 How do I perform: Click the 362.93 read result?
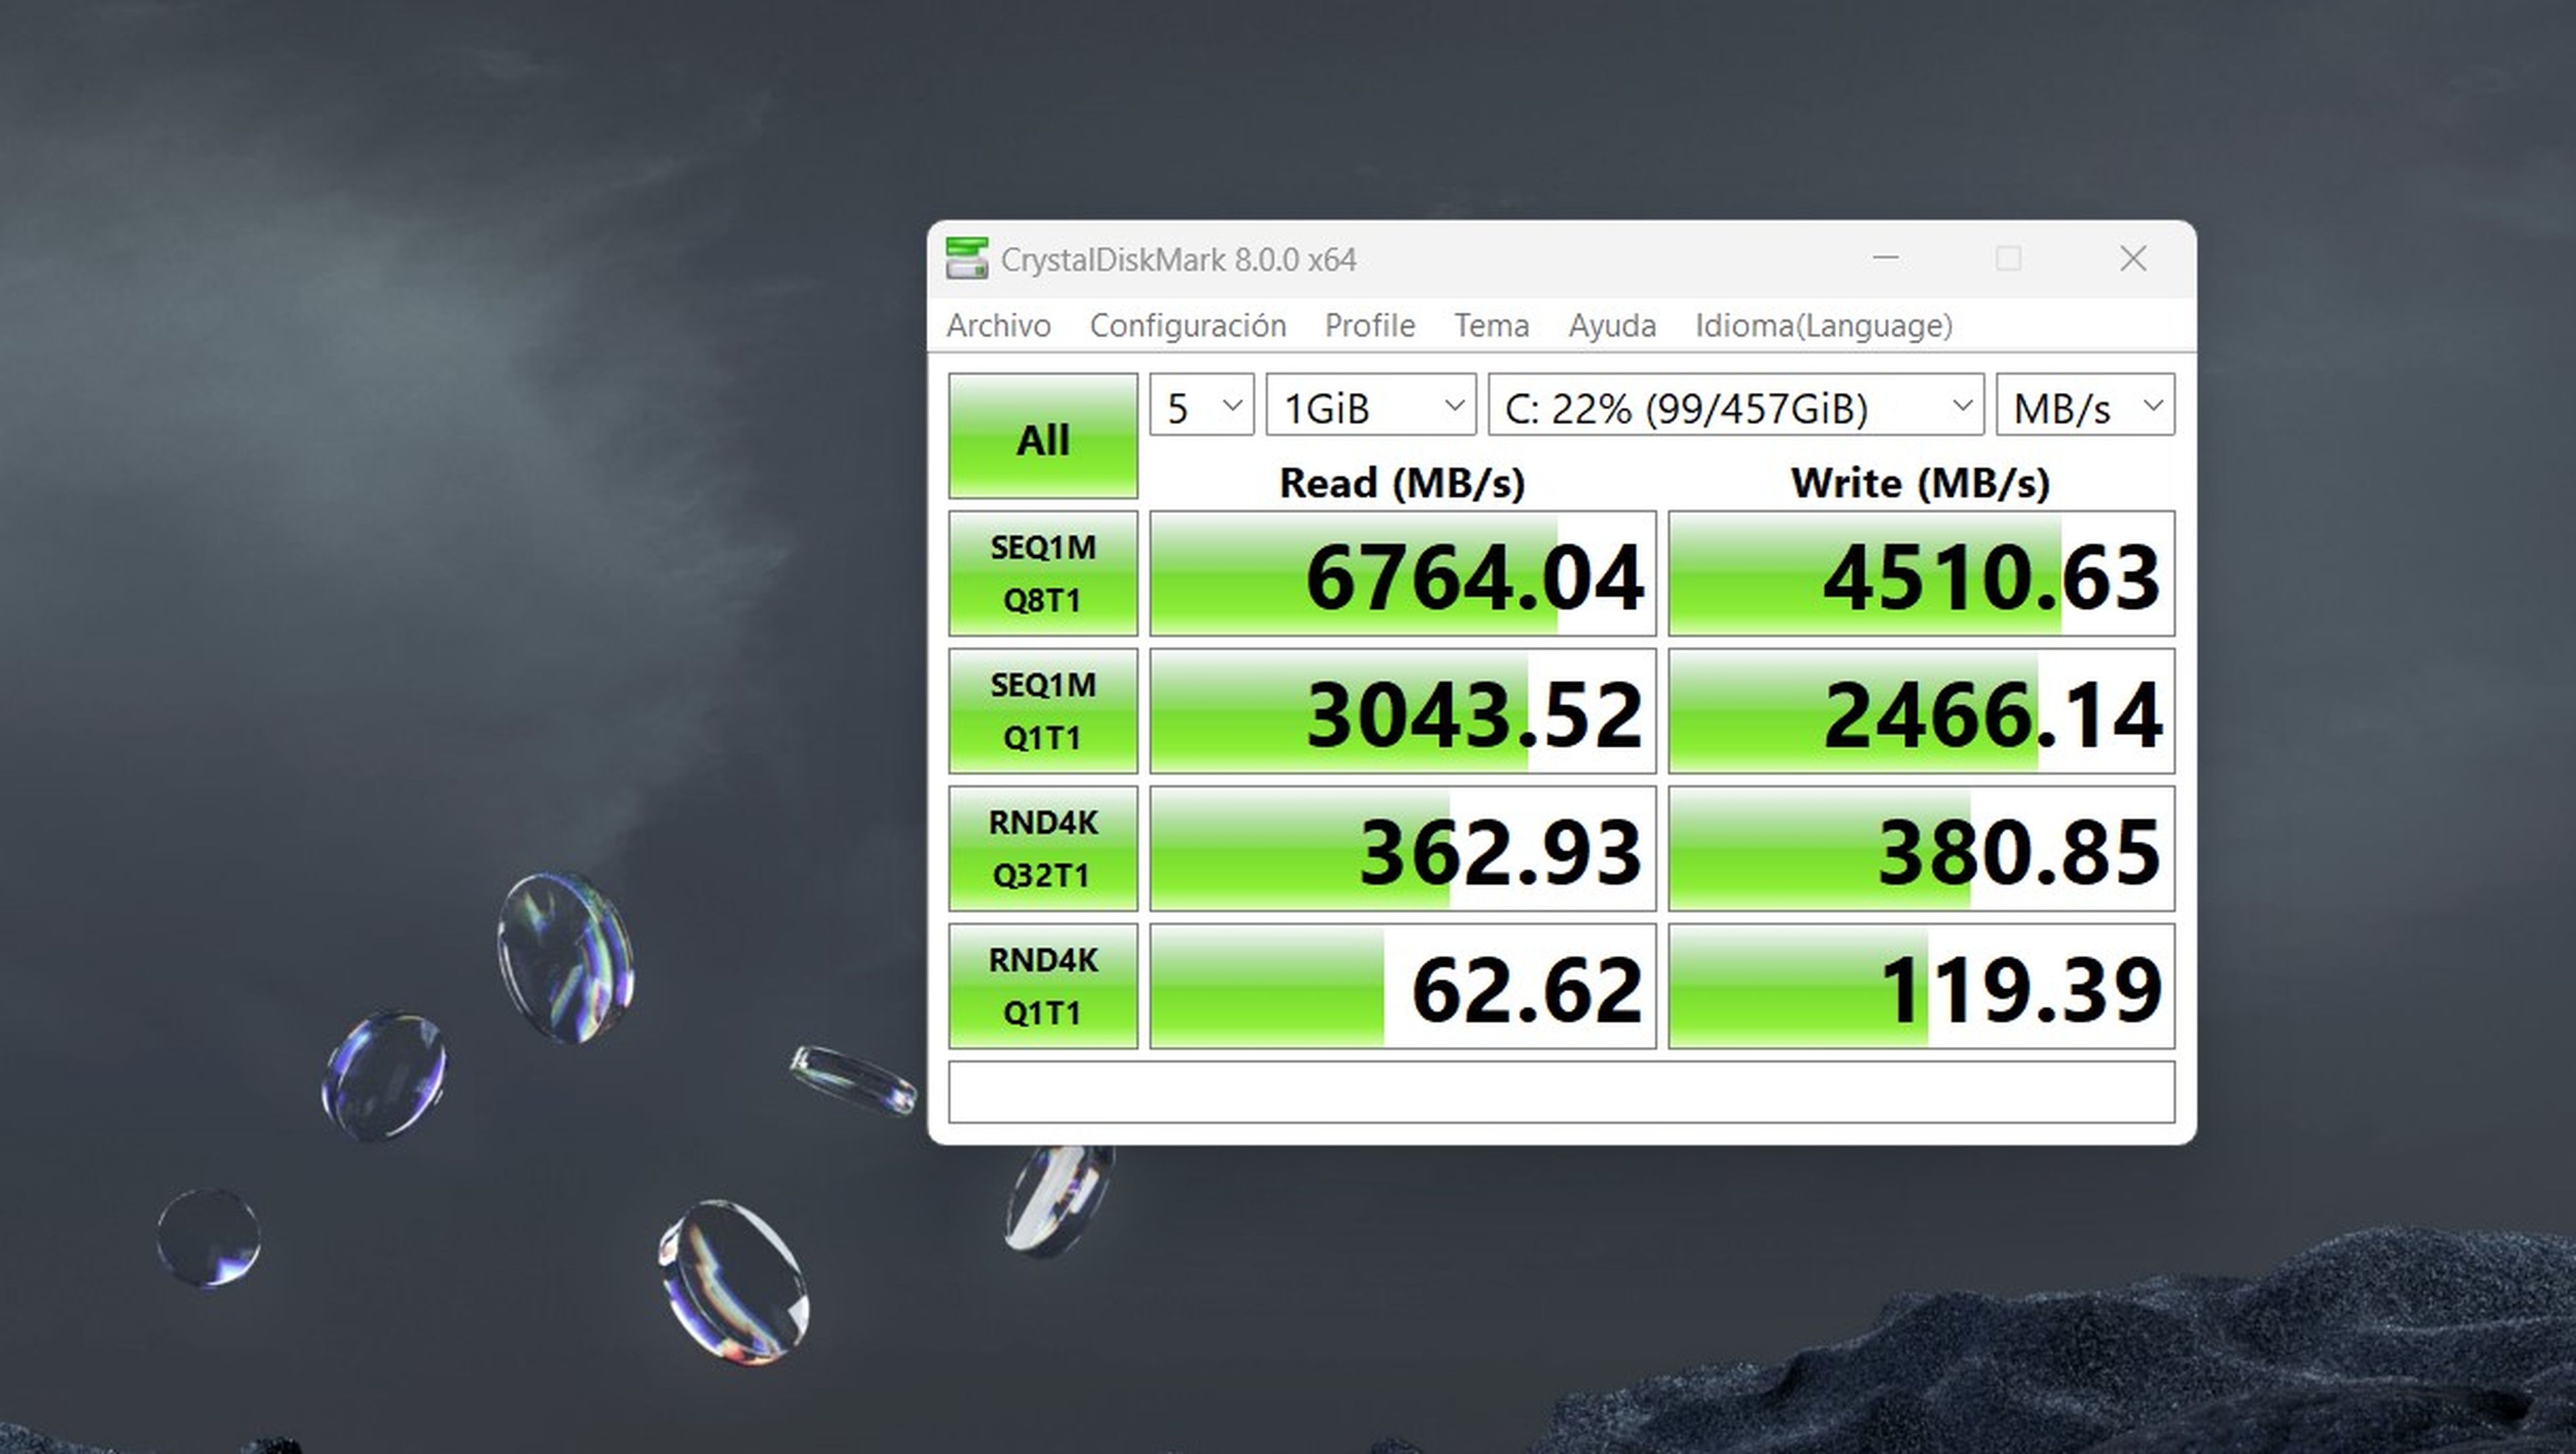coord(1402,848)
